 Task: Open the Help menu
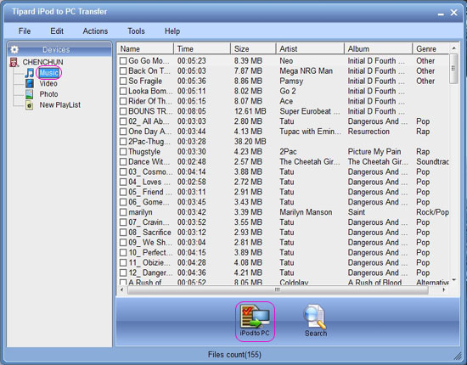172,31
